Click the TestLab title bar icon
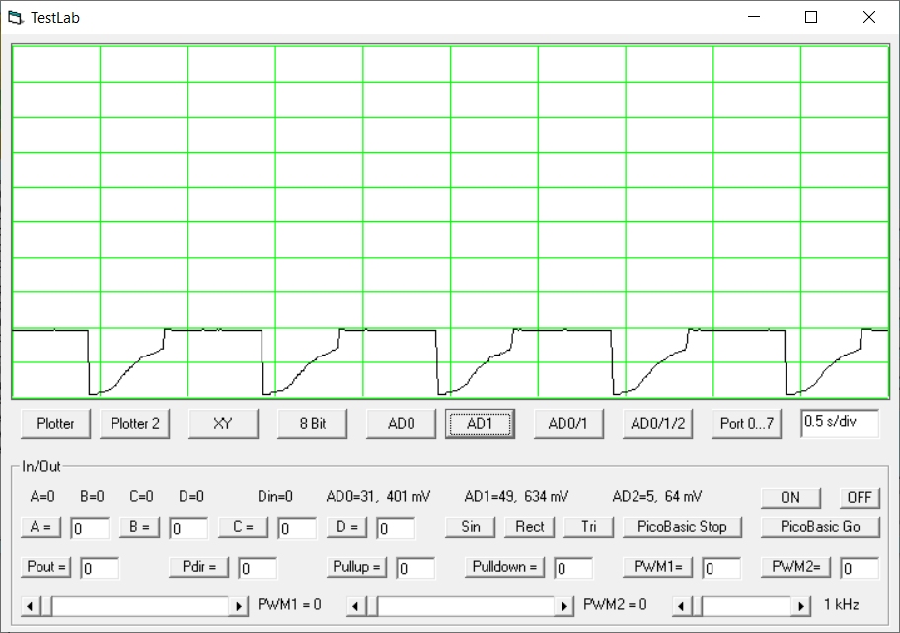 15,17
